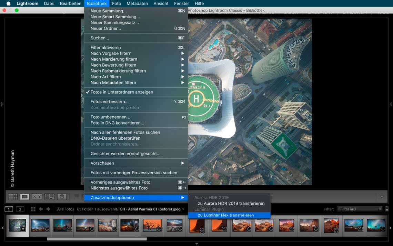Click the filmstrip forward arrow

point(48,209)
